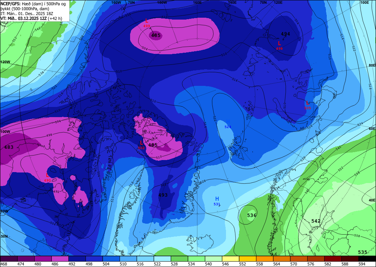This screenshot has width=376, height=267.
Task: Click the blue 504 legend swatch
Action: pos(111,259)
